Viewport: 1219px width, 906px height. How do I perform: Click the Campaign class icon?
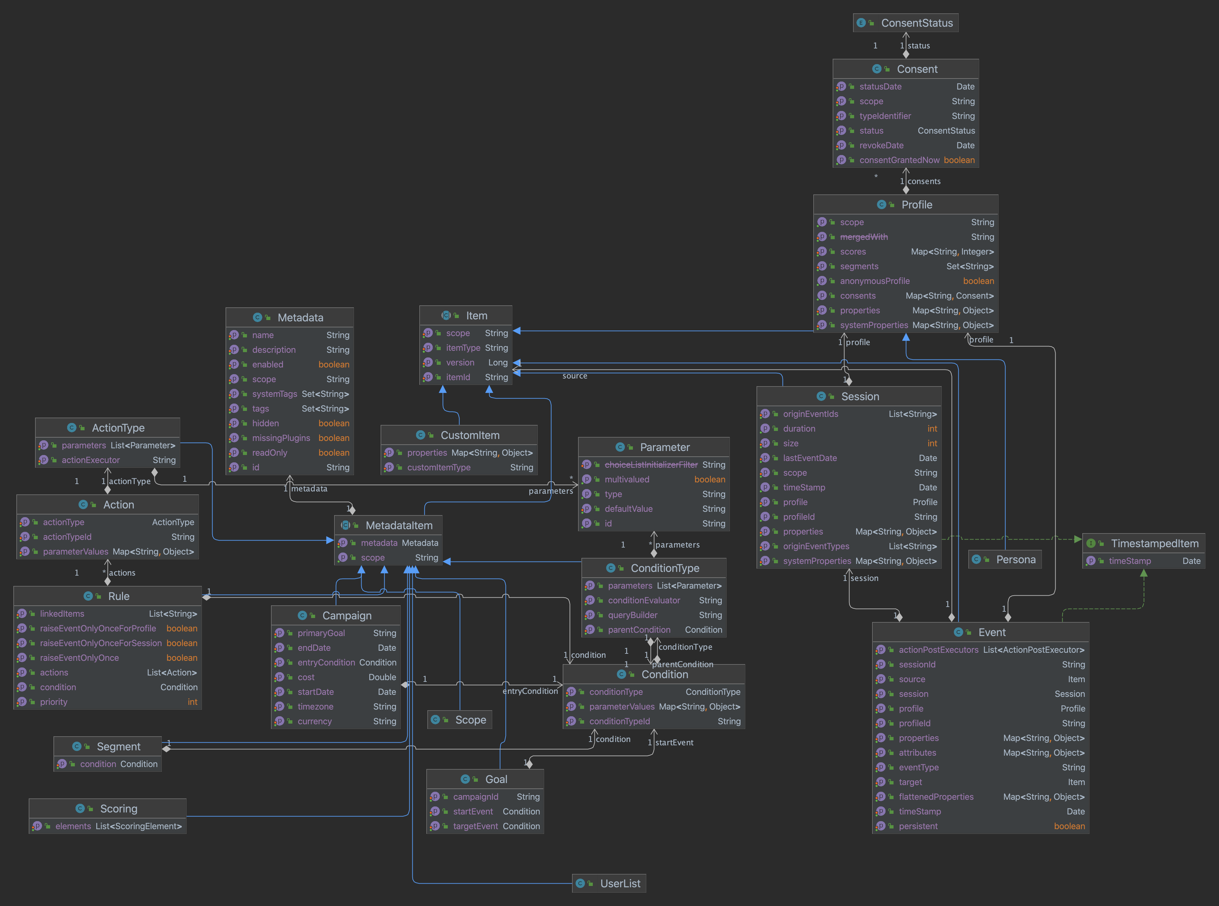click(x=302, y=615)
